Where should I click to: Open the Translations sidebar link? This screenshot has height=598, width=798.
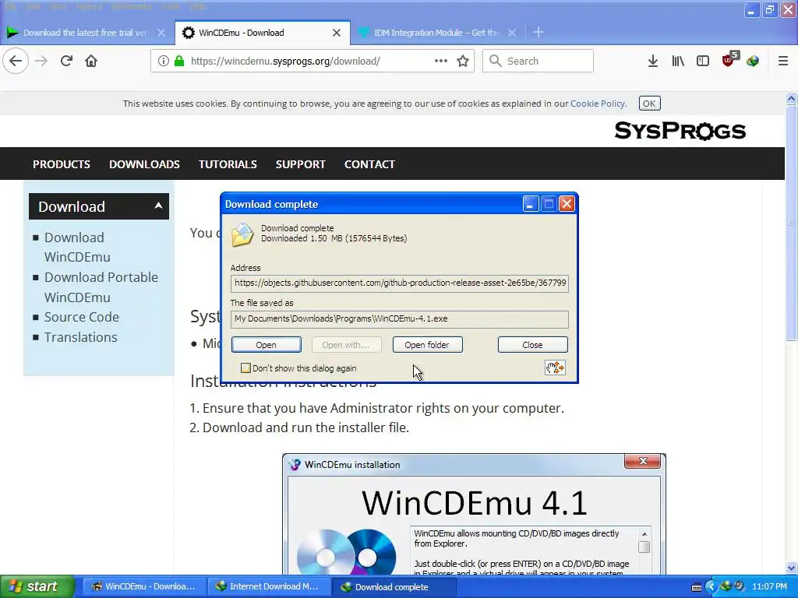click(x=81, y=337)
